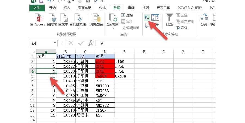
Task: Switch to the 页面布局 tab
Action: [85, 8]
